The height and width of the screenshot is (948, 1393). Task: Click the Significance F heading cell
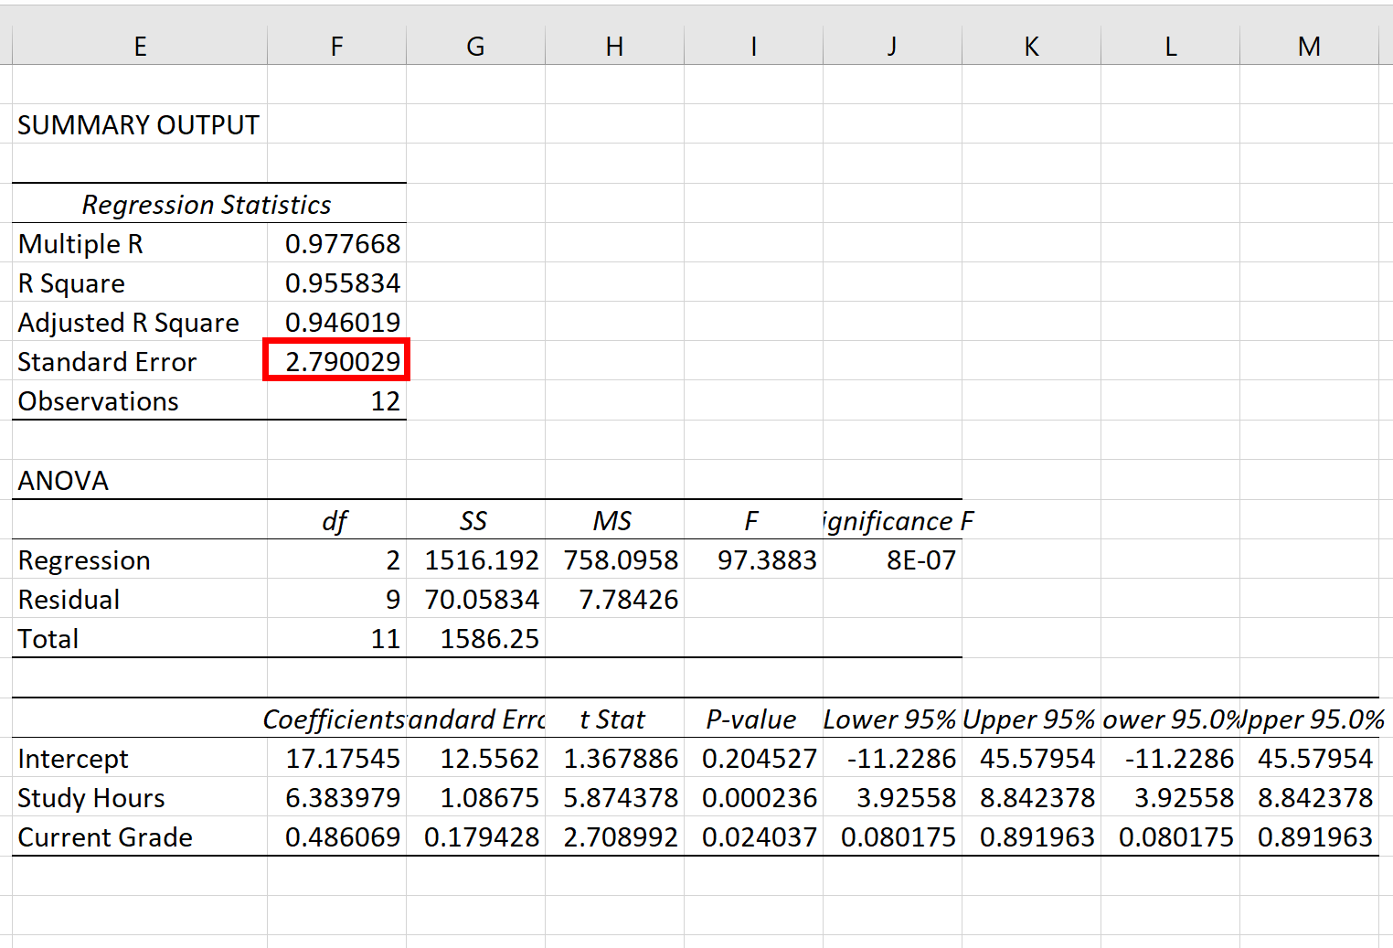(892, 520)
